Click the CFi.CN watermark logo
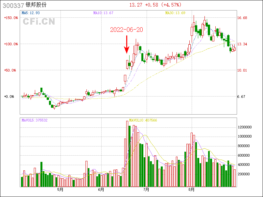Viewport: 263px width, 197px height. [39, 22]
